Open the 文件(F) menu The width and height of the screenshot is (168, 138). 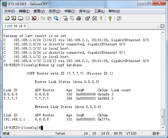point(10,11)
